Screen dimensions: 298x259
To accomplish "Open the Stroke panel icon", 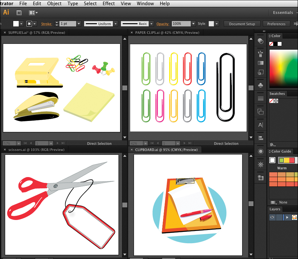I will click(x=261, y=98).
